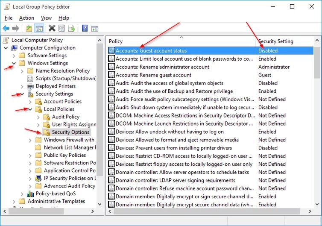This screenshot has height=226, width=322.
Task: Click the tree pane horizontal scroll right arrow
Action: pos(93,211)
